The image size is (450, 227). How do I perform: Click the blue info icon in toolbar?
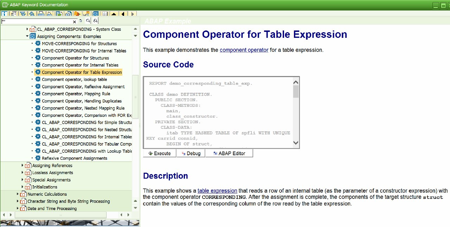pyautogui.click(x=5, y=14)
